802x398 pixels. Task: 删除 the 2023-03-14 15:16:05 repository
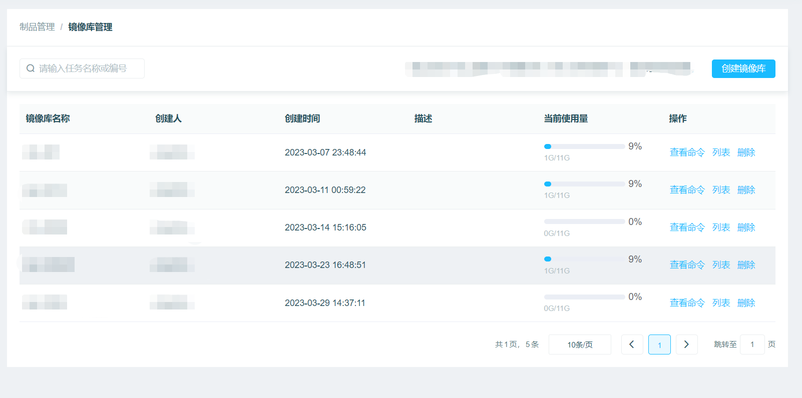[x=746, y=227]
